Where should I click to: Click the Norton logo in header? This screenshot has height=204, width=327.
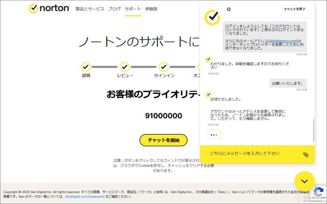pos(49,9)
